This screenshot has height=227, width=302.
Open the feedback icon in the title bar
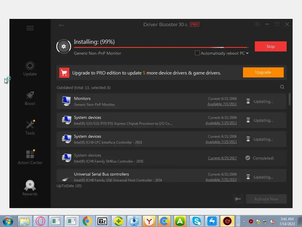coord(257,24)
